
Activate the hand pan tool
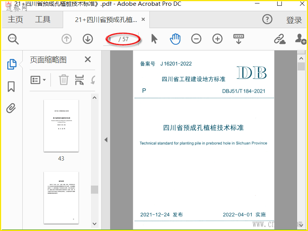click(175, 39)
